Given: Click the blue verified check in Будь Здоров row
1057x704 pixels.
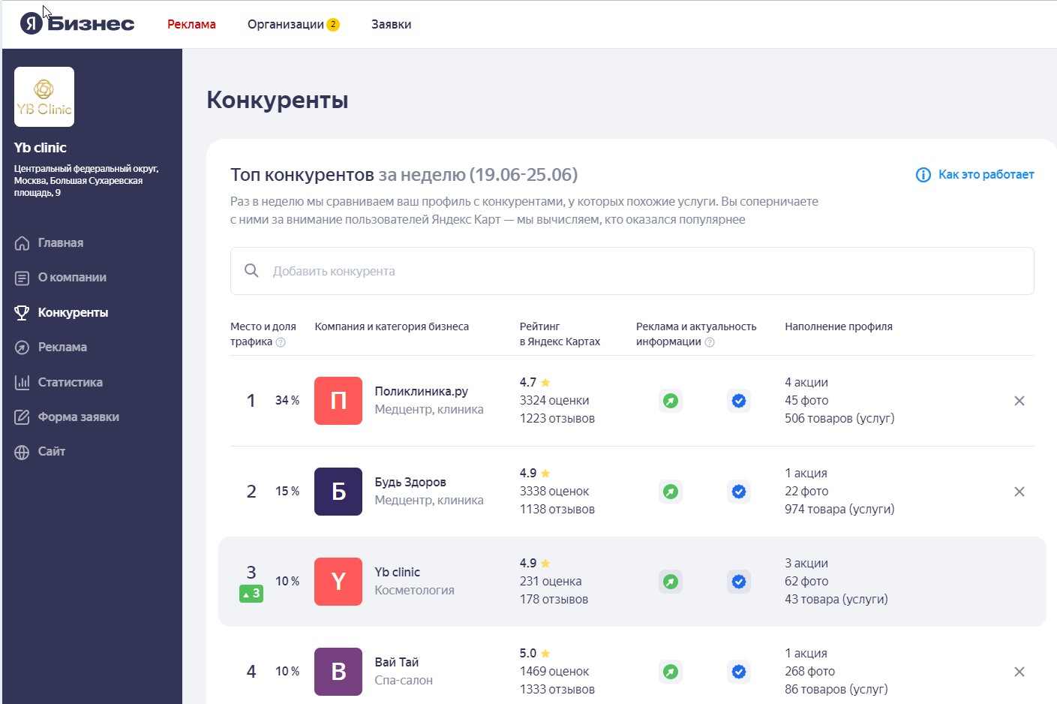Looking at the screenshot, I should click(739, 492).
